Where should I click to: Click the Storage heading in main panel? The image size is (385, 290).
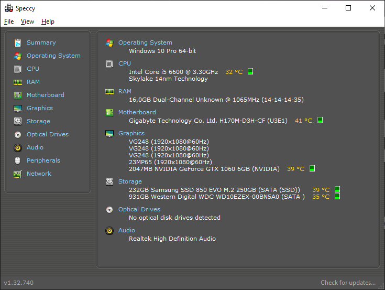[x=130, y=181]
